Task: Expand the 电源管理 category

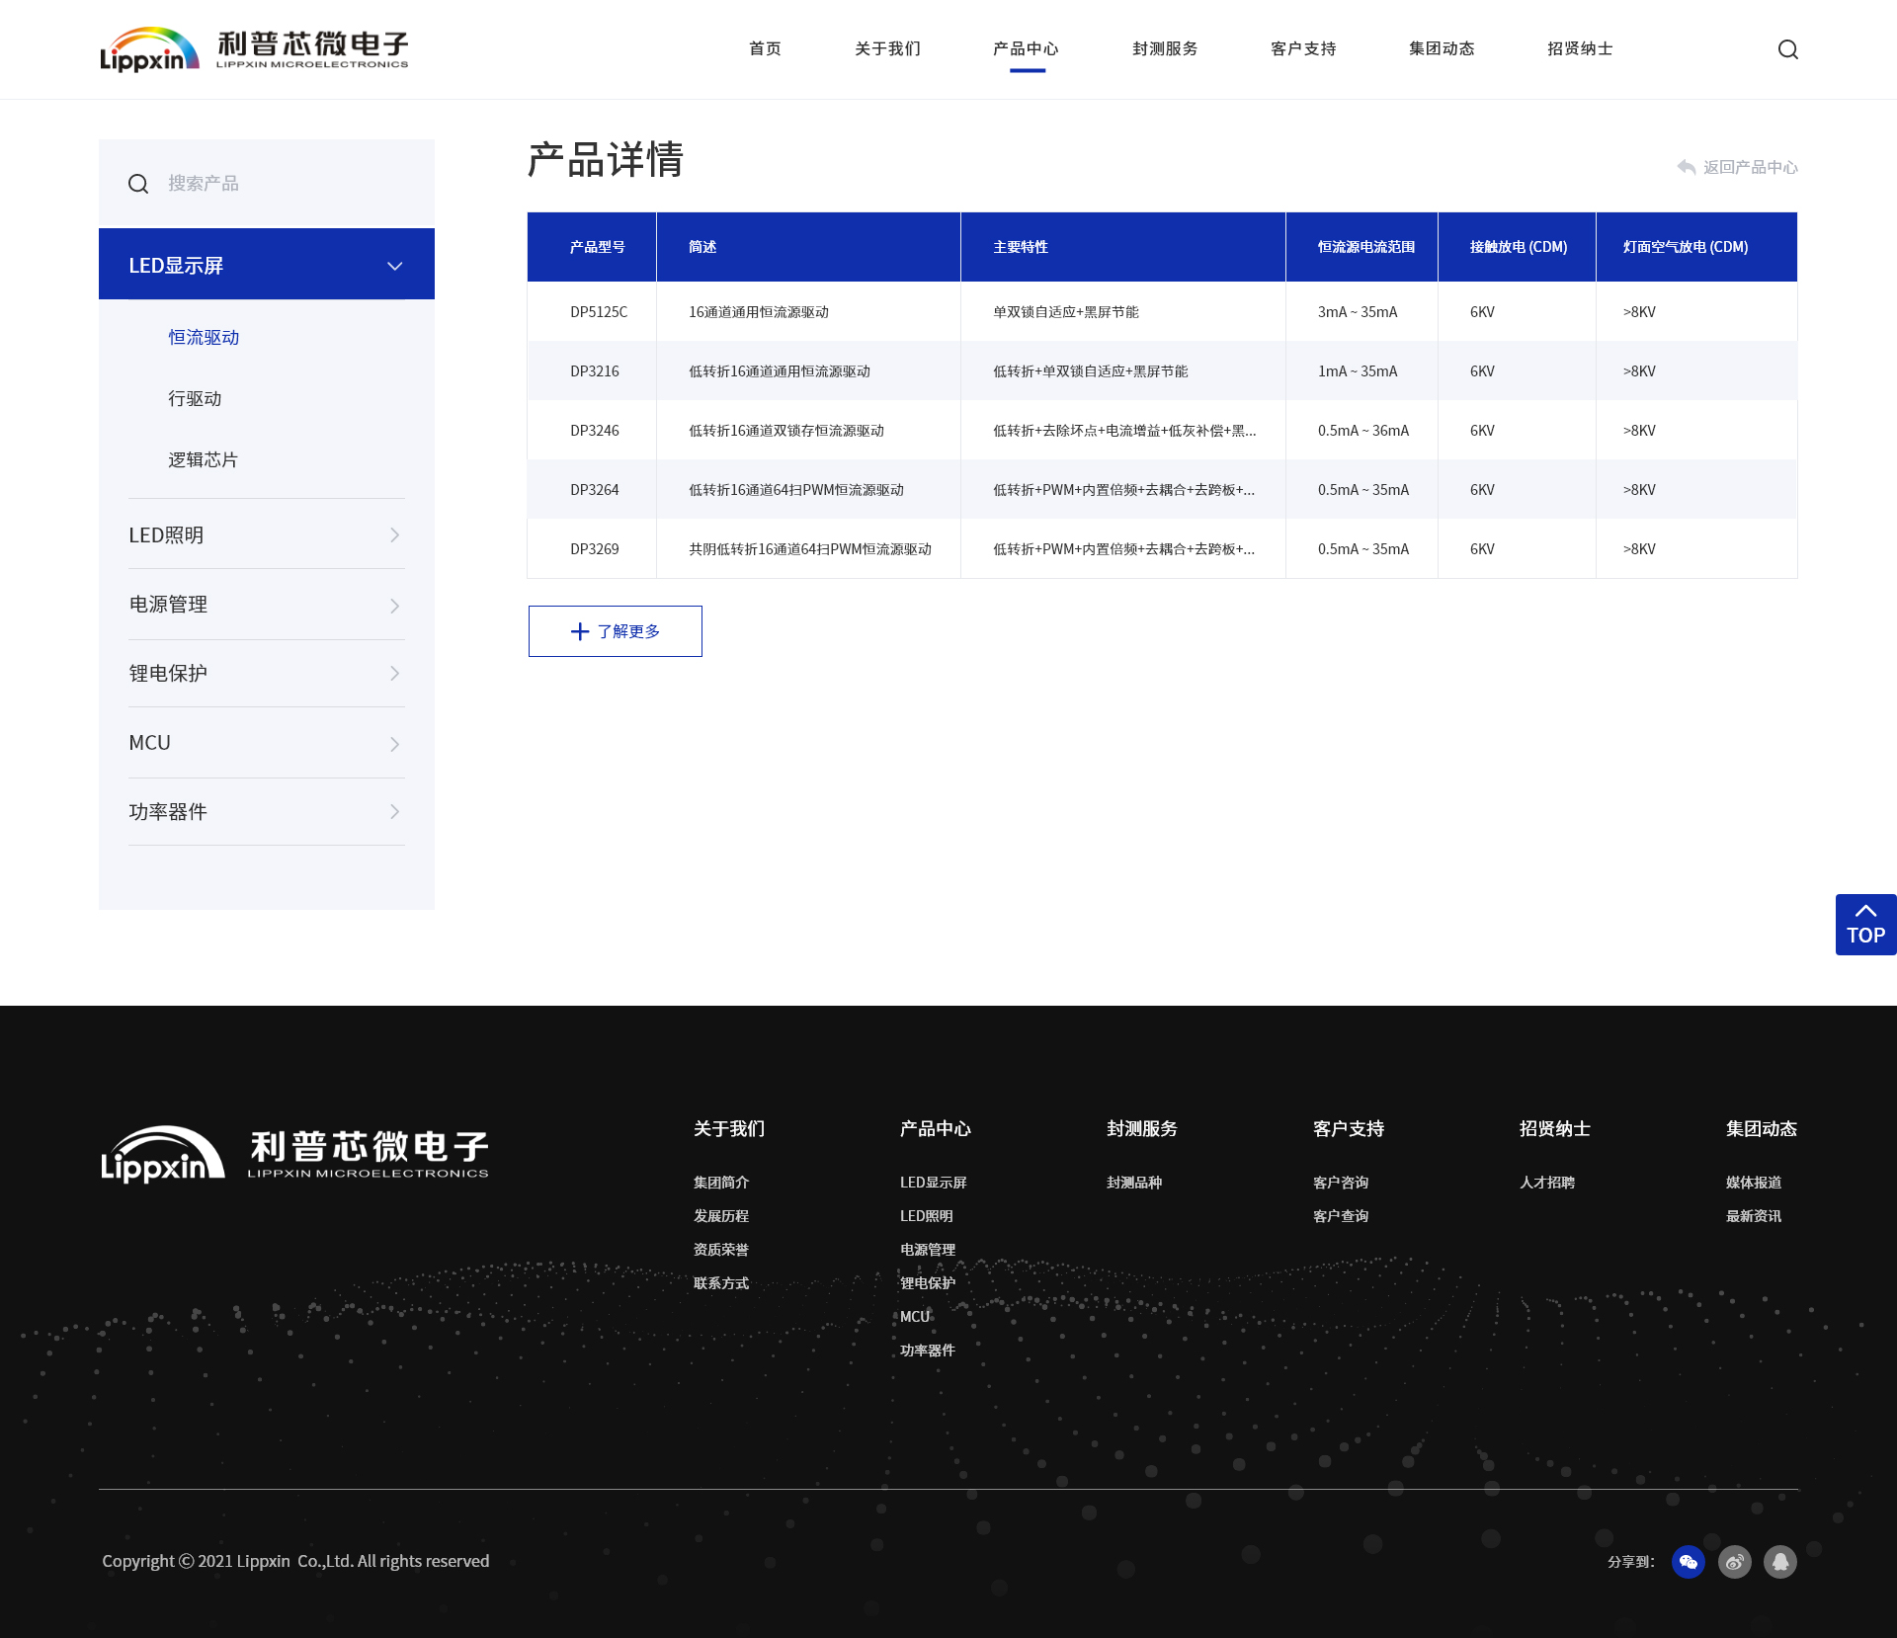Action: pyautogui.click(x=394, y=606)
